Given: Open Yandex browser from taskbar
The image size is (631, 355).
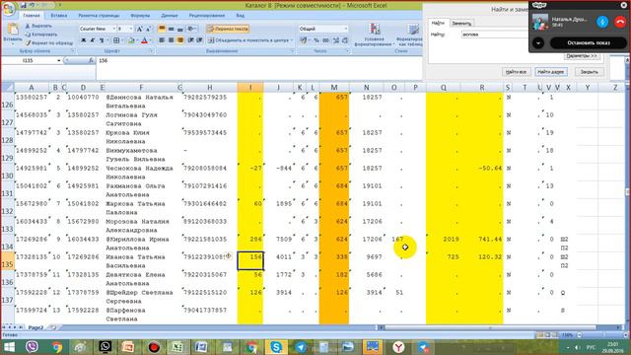Looking at the screenshot, I should tap(398, 347).
